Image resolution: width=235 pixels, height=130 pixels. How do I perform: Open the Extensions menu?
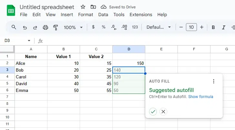(x=141, y=15)
